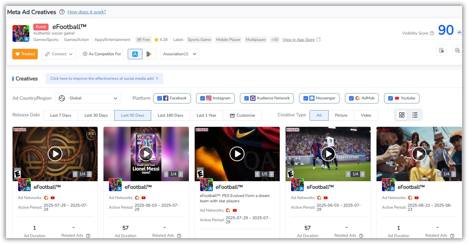Screen dimensions: 468x244
Task: Click the red Event badge
Action: (x=41, y=27)
